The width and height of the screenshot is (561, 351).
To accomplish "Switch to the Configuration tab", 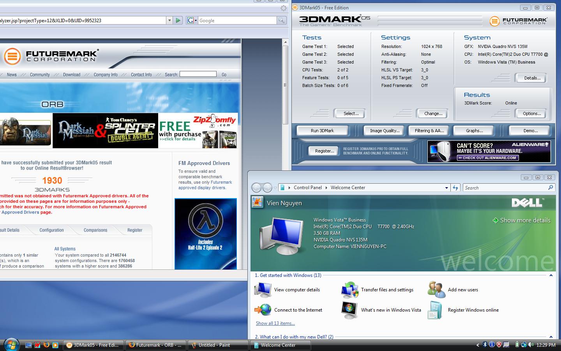I will [x=51, y=230].
